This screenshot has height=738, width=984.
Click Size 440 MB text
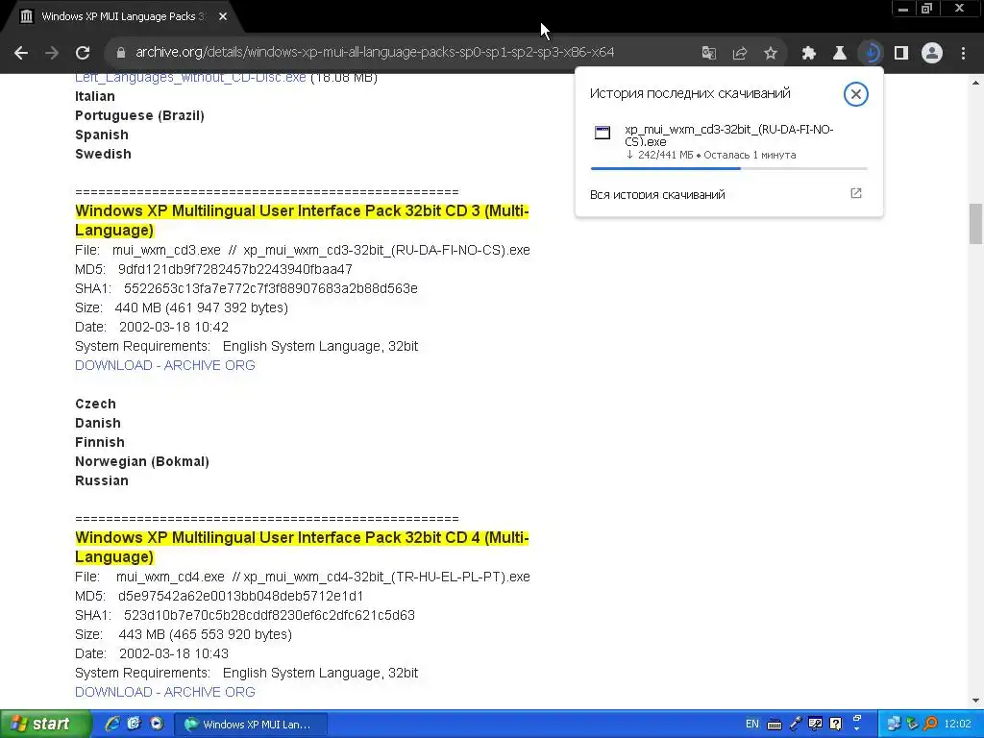point(182,307)
